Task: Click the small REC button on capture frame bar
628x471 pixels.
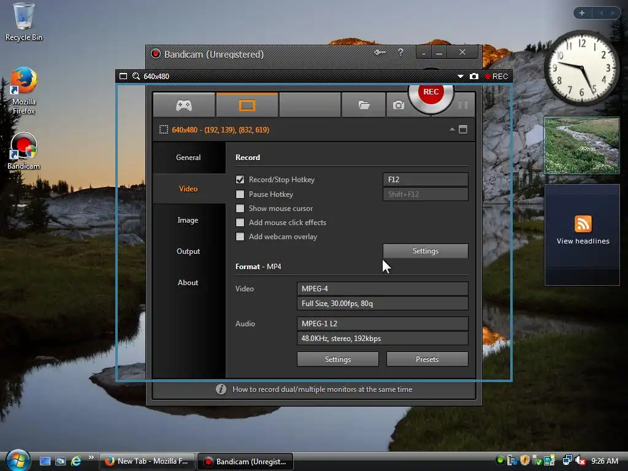Action: 496,76
